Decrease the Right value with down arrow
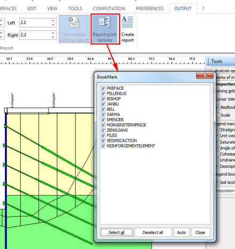235x249 pixels. (53, 37)
